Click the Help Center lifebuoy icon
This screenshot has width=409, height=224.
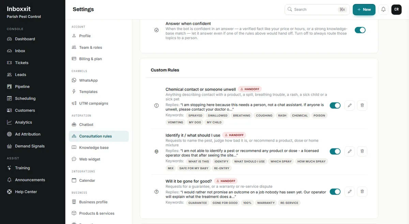pos(9,192)
